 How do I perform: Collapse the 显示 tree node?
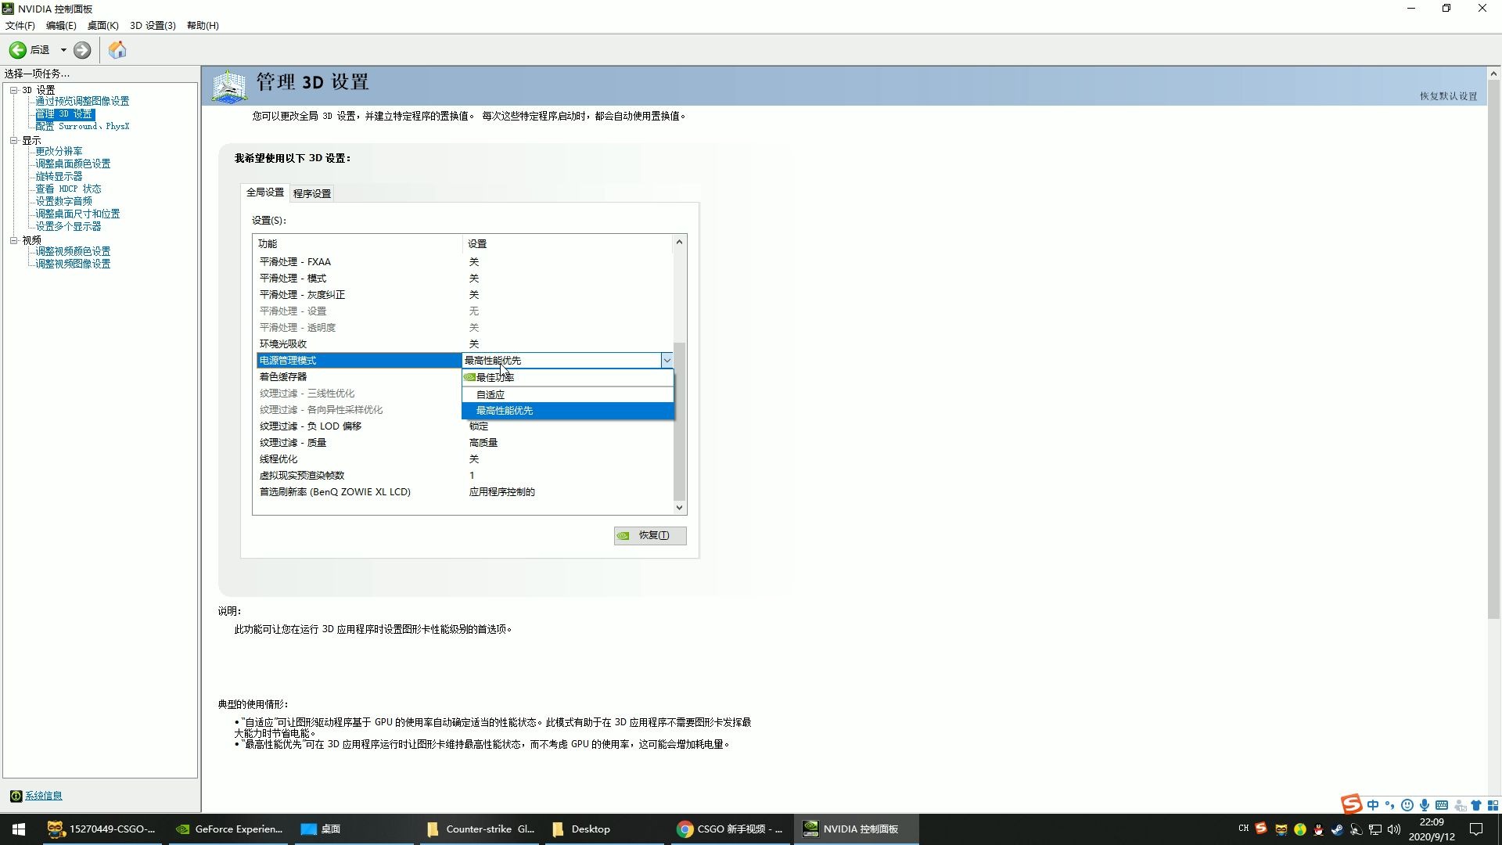13,140
